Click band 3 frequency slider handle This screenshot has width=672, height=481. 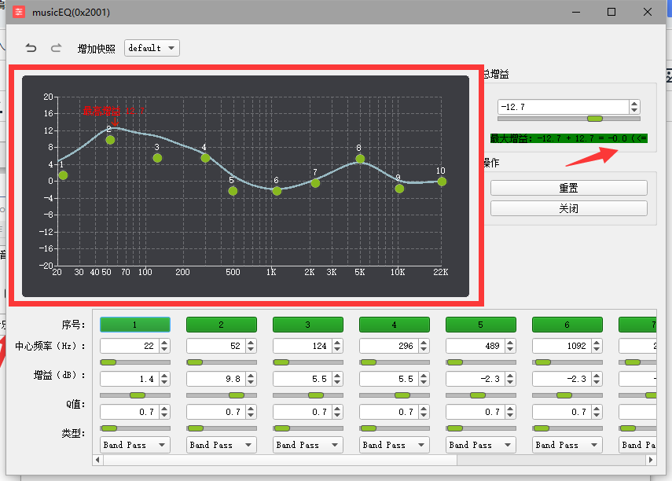coord(281,362)
